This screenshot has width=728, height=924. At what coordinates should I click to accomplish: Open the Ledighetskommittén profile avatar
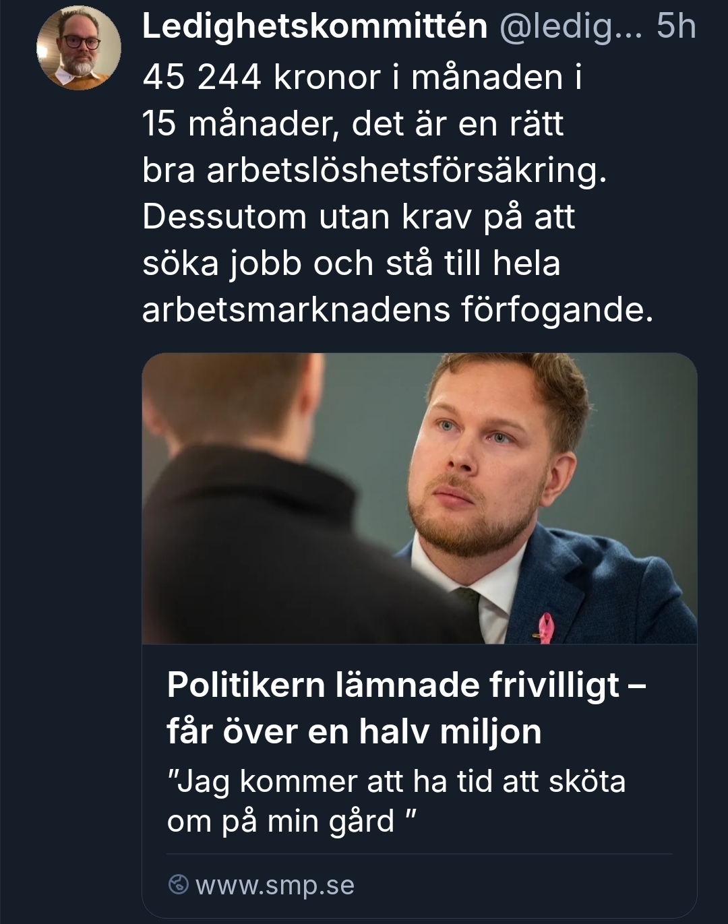(79, 49)
